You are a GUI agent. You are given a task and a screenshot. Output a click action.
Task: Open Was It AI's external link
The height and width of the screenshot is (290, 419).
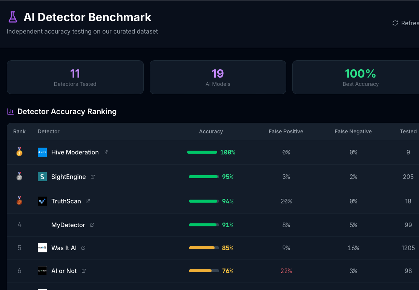coord(83,248)
